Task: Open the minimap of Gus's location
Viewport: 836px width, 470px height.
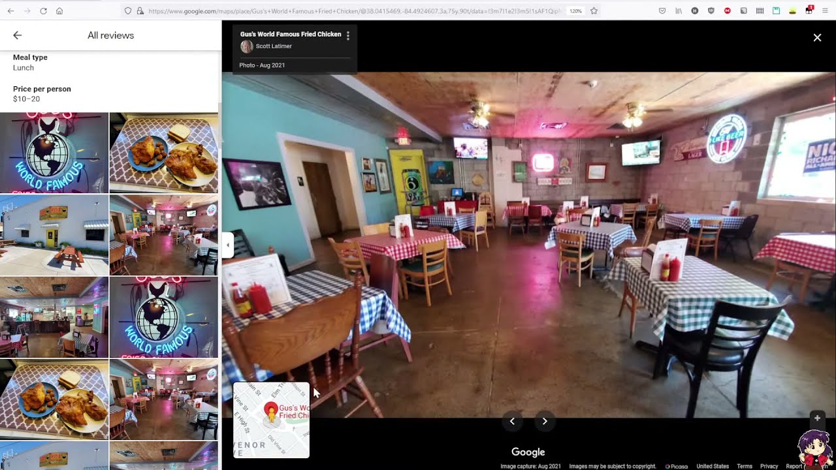Action: [x=272, y=420]
